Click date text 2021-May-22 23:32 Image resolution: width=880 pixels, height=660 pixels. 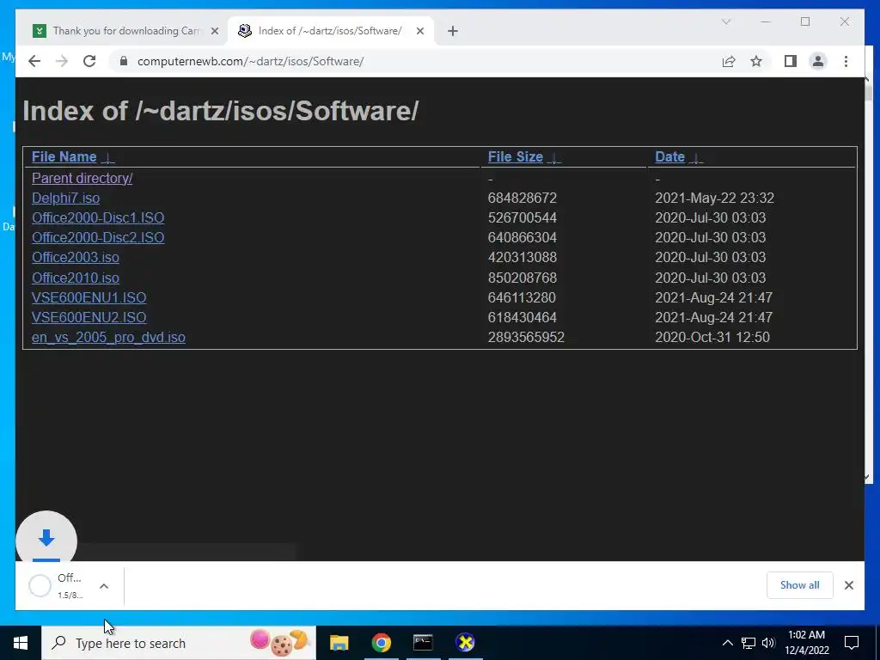click(714, 199)
